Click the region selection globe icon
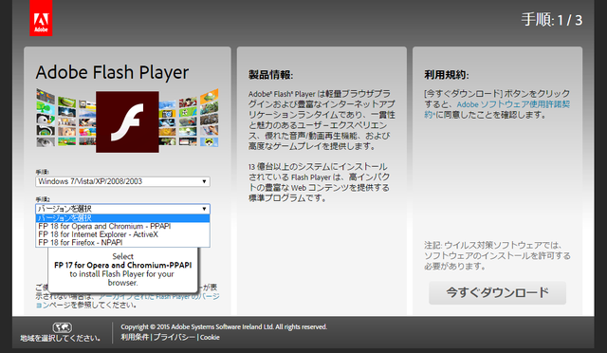607x353 pixels. click(x=63, y=327)
